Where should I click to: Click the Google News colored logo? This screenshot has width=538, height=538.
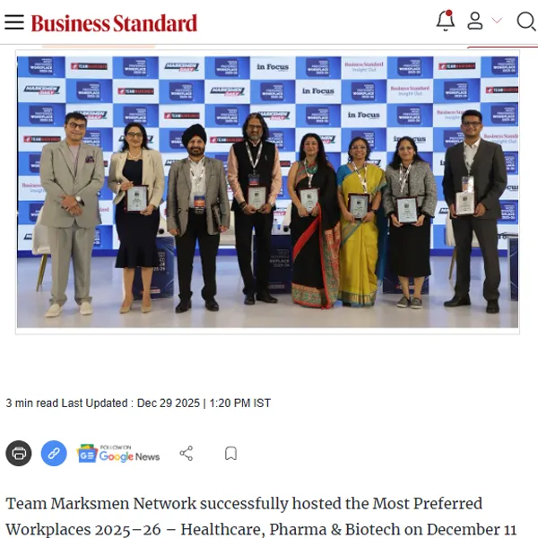tap(87, 453)
